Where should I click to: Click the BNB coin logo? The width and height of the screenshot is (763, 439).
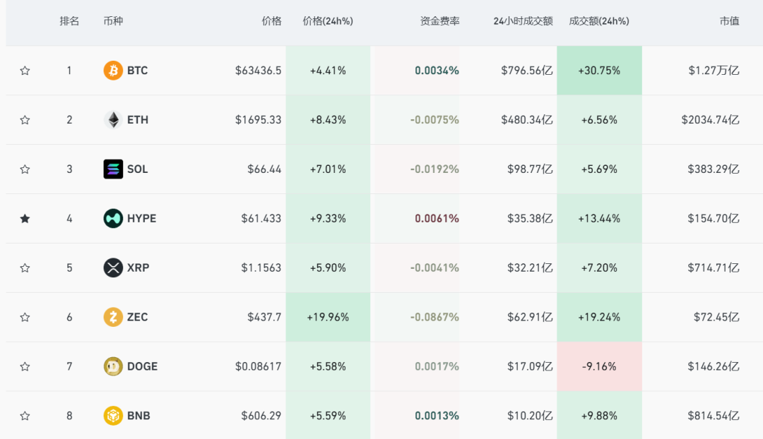pyautogui.click(x=113, y=416)
